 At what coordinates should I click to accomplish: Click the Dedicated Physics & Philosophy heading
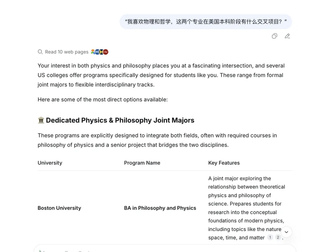tap(120, 120)
